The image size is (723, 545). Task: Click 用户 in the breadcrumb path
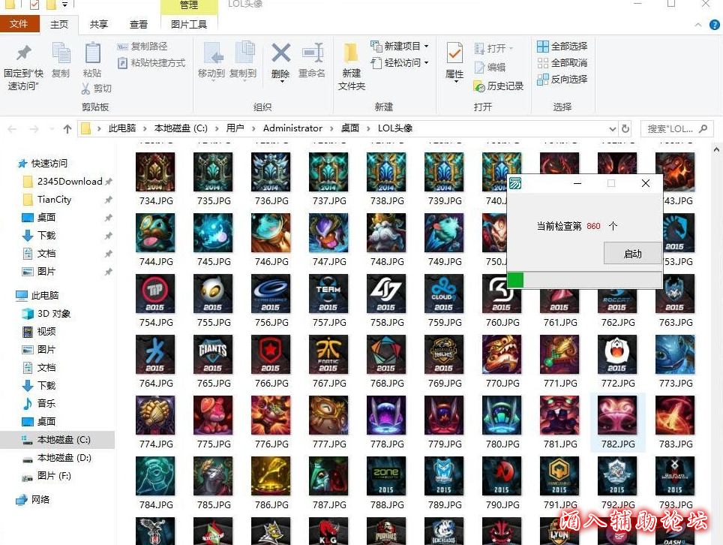click(x=235, y=128)
